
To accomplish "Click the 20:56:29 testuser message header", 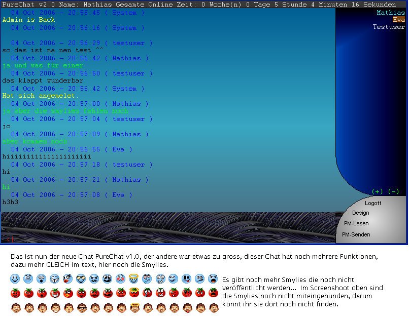I will point(82,43).
